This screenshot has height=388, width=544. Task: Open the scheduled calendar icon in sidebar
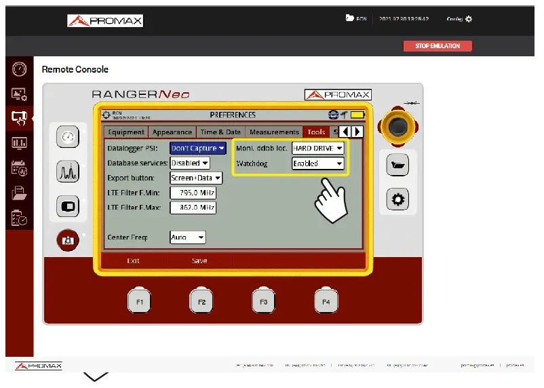click(19, 168)
